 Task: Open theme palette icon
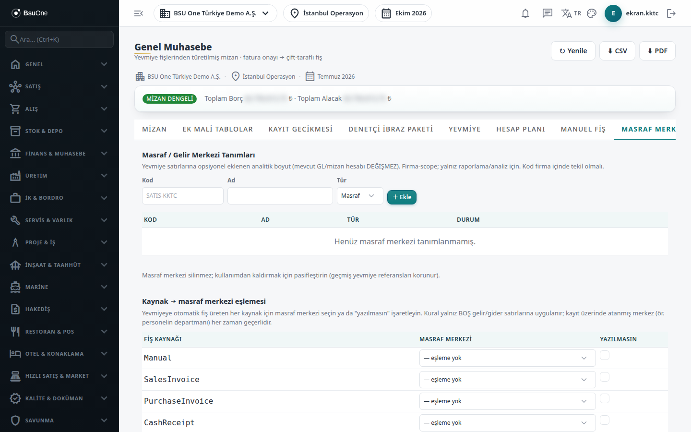(592, 13)
